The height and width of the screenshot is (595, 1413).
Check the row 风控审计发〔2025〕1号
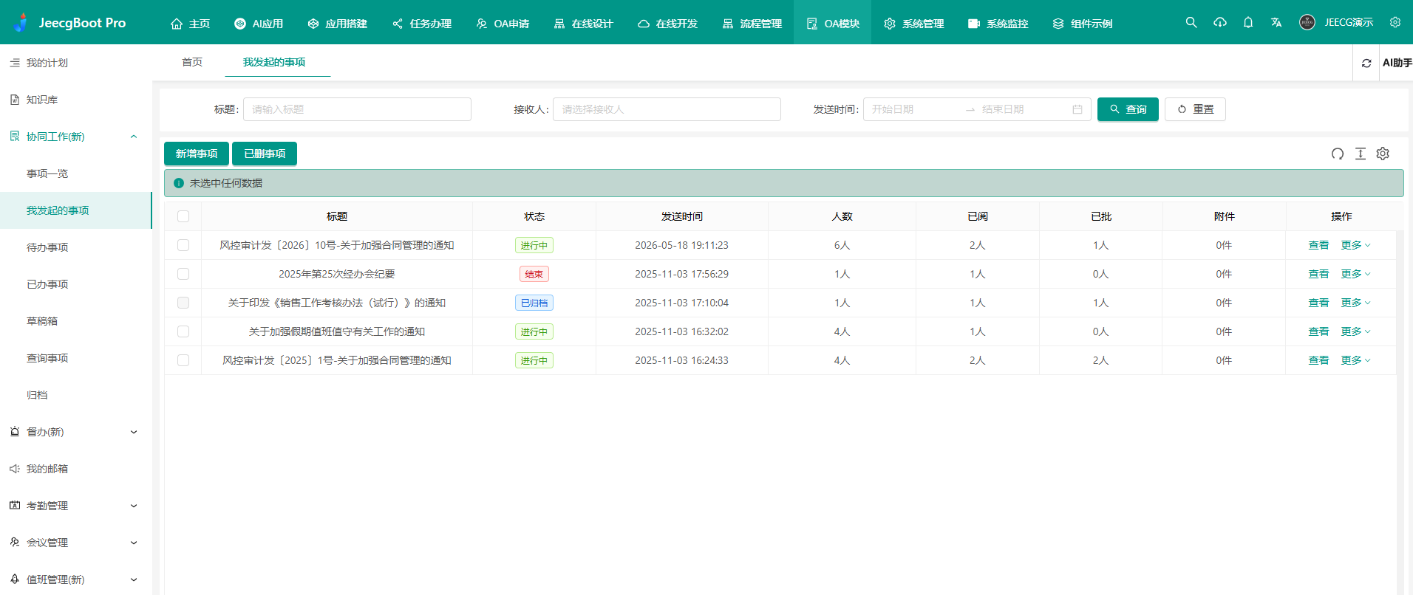click(x=183, y=360)
